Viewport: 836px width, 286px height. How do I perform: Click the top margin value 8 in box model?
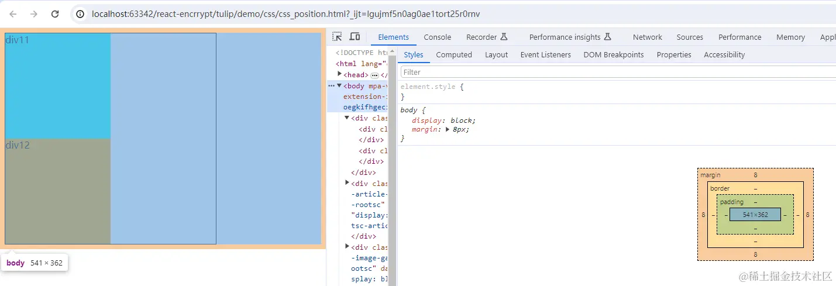click(x=755, y=175)
